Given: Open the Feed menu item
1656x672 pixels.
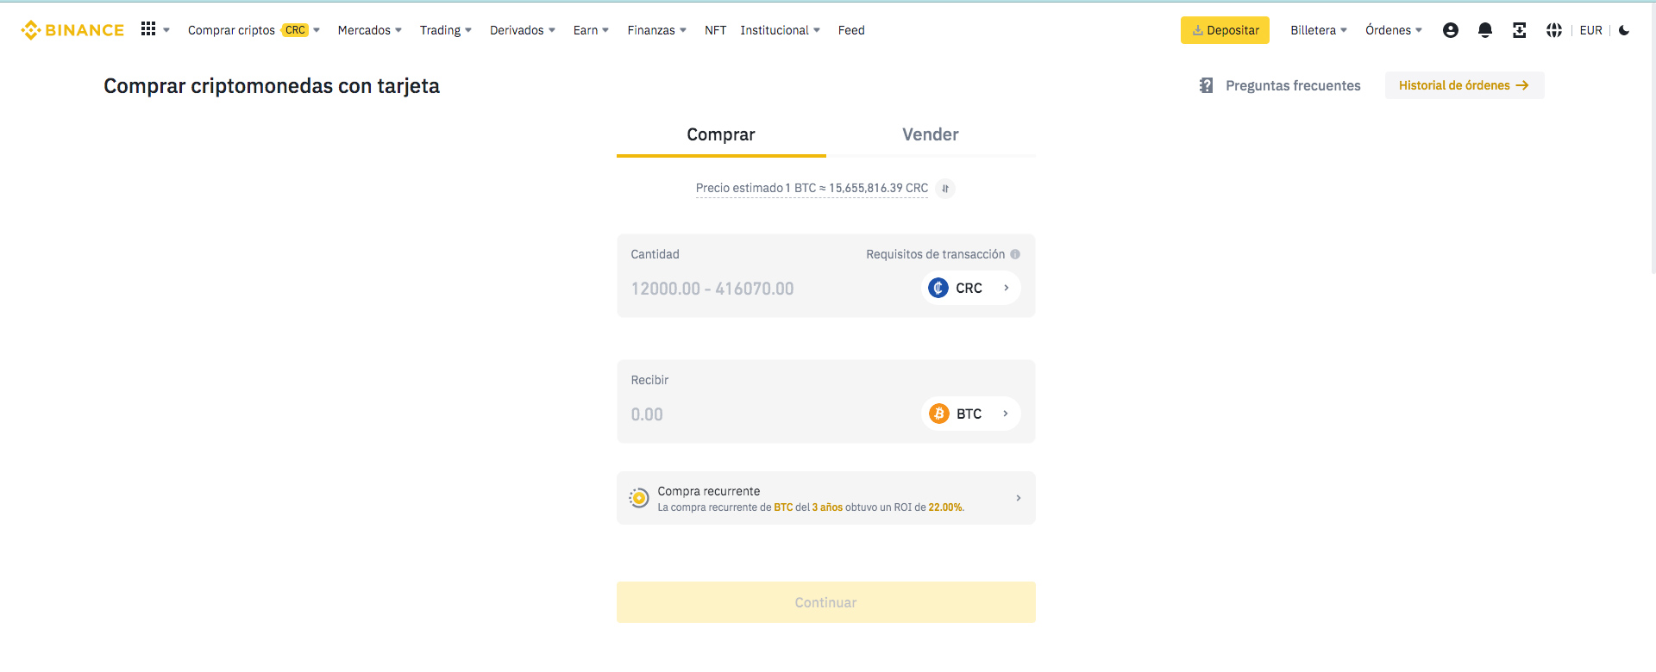Looking at the screenshot, I should 851,30.
